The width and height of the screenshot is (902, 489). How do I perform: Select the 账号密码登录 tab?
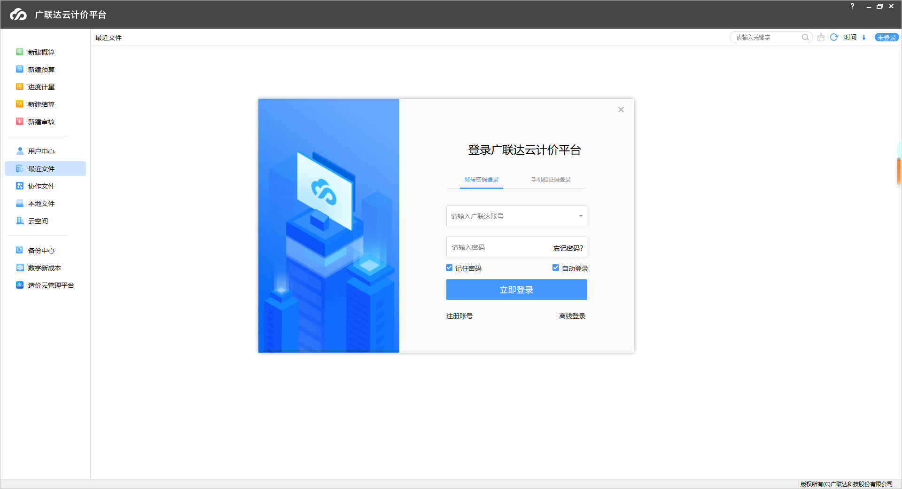482,179
